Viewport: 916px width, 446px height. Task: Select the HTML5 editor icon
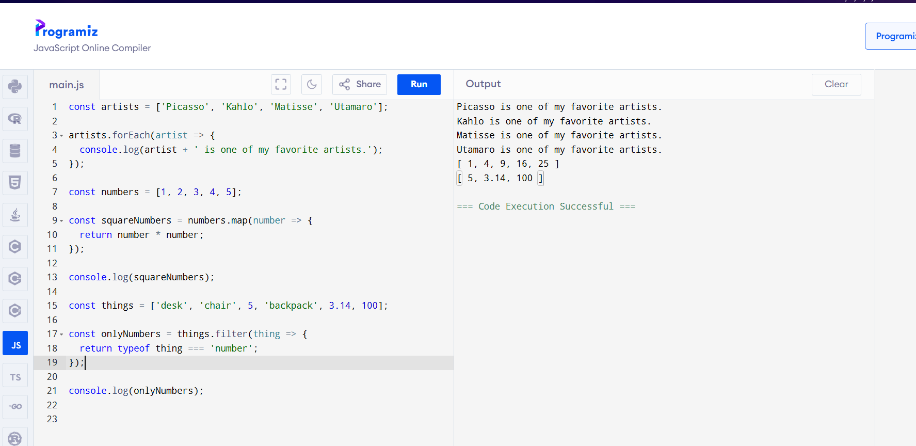point(15,183)
